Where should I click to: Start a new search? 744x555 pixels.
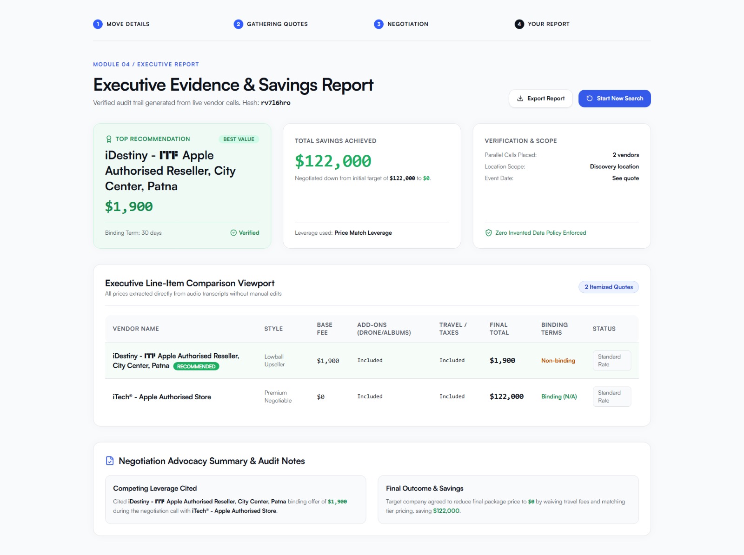(x=614, y=99)
